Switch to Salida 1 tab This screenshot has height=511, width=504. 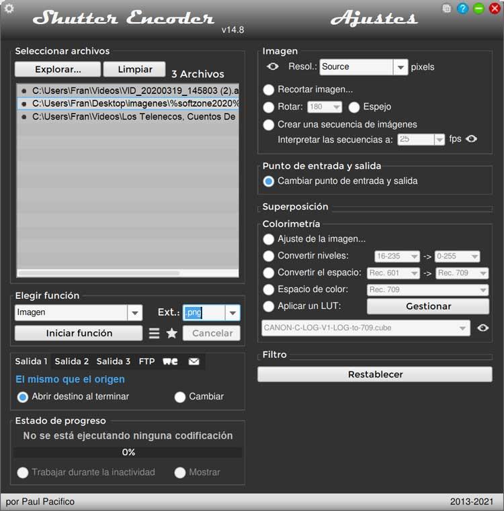(x=32, y=361)
